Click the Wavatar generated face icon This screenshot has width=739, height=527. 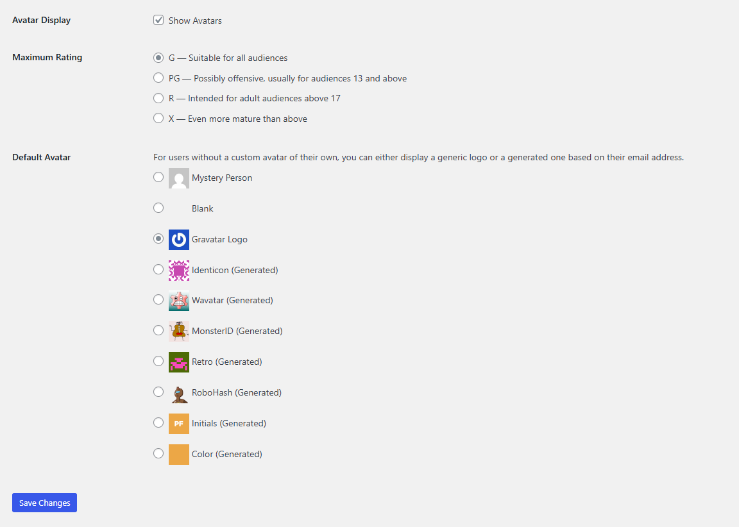click(178, 301)
